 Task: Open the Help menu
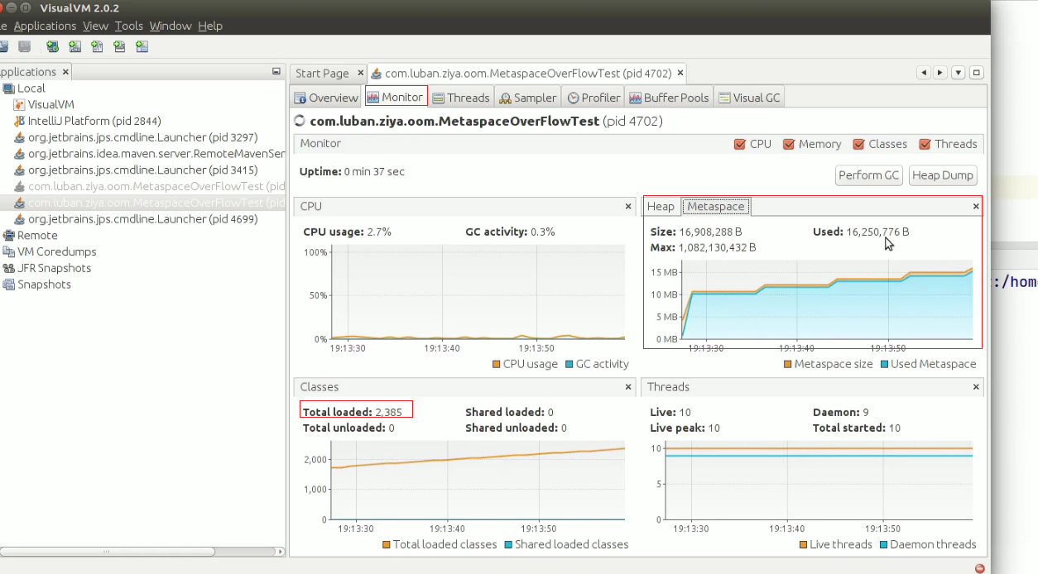tap(210, 26)
